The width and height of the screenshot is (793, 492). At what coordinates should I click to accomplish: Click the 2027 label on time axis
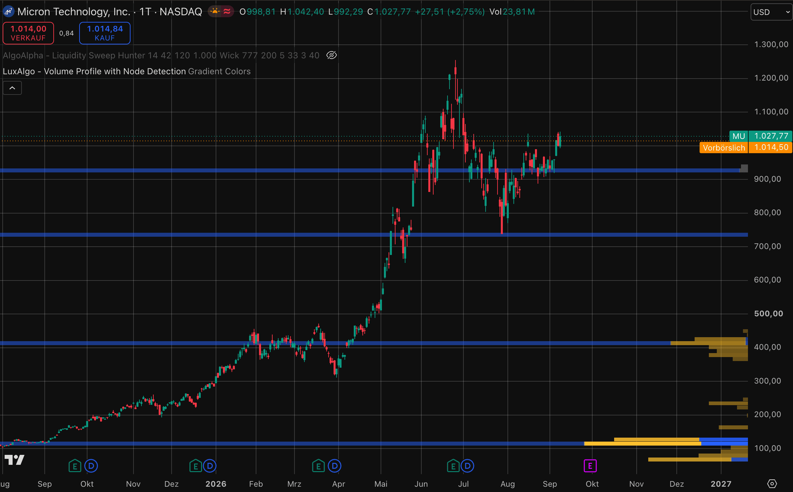tap(721, 484)
